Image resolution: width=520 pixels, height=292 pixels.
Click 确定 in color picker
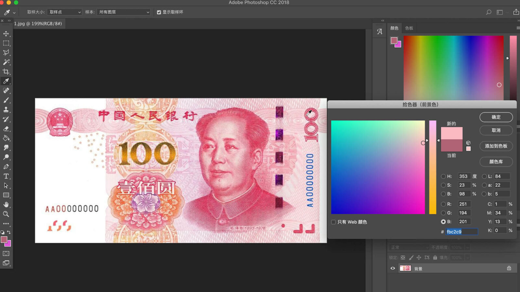[x=496, y=117]
